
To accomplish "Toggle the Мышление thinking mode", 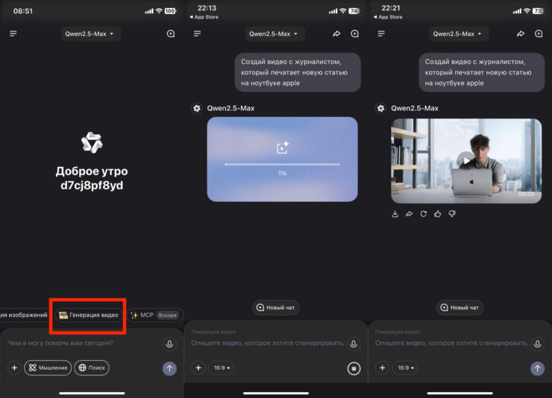I will click(x=48, y=367).
